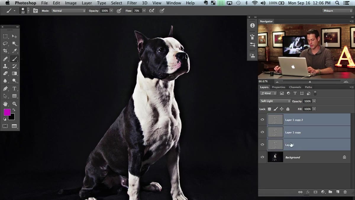Create new group folder icon

330,192
